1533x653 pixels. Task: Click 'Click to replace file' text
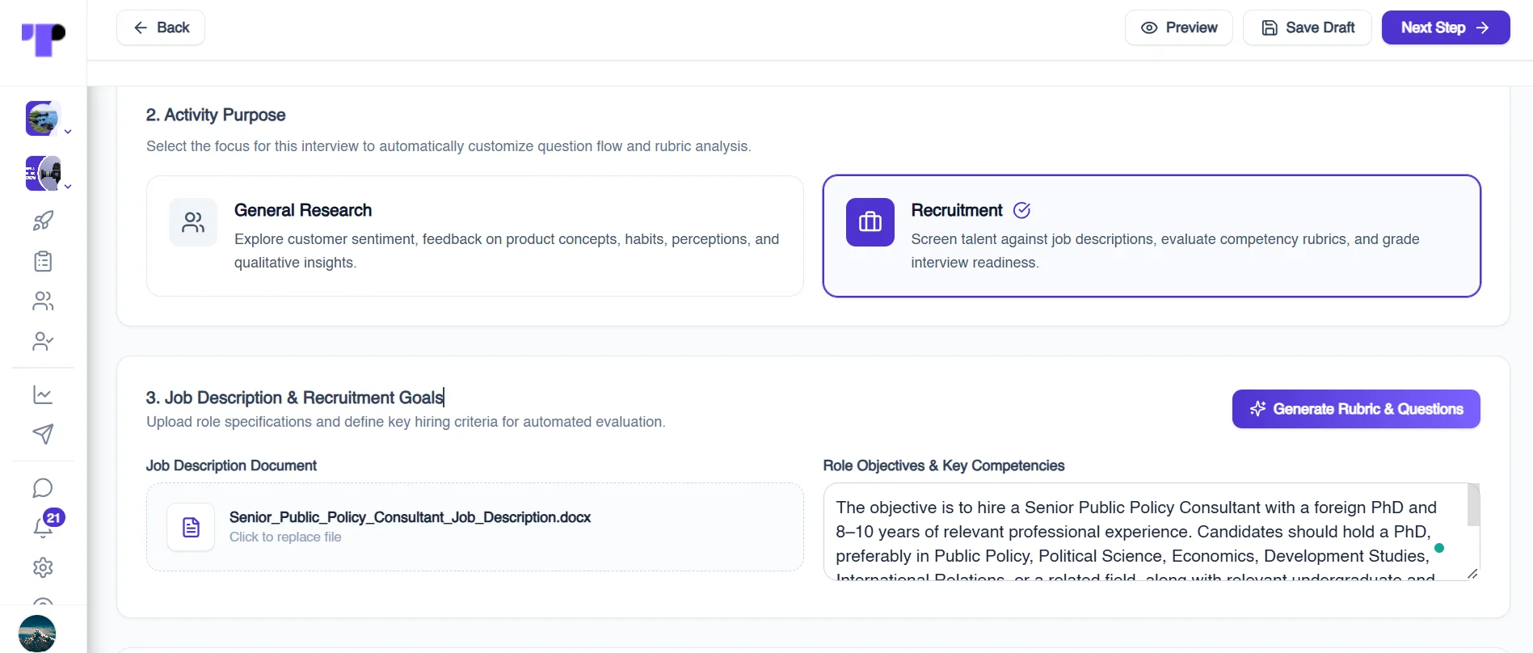click(x=285, y=537)
